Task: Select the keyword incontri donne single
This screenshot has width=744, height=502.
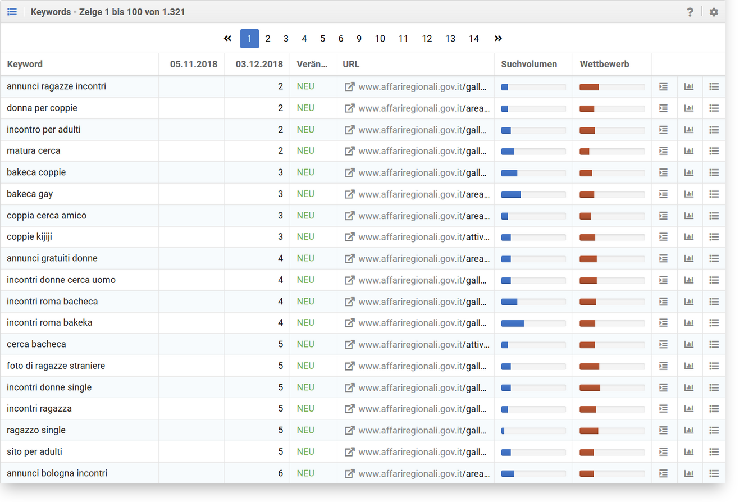Action: 49,387
